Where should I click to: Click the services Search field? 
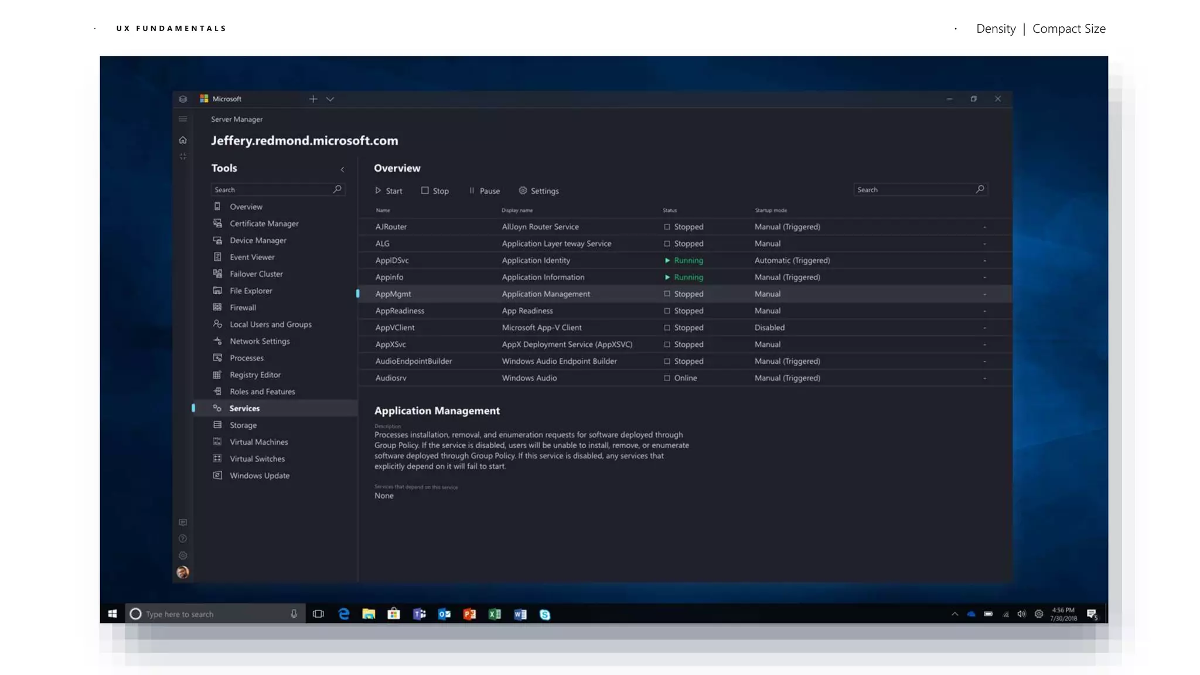[911, 190]
